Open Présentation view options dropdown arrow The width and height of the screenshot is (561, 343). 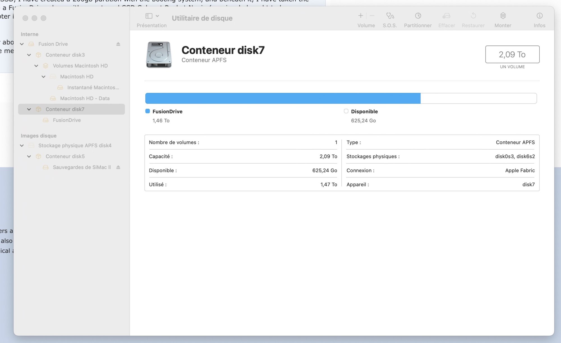[157, 16]
